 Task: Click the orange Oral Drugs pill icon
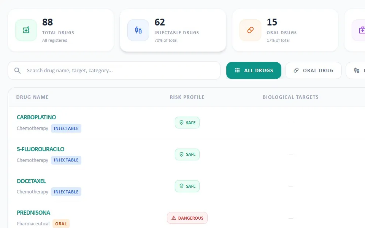pyautogui.click(x=251, y=30)
